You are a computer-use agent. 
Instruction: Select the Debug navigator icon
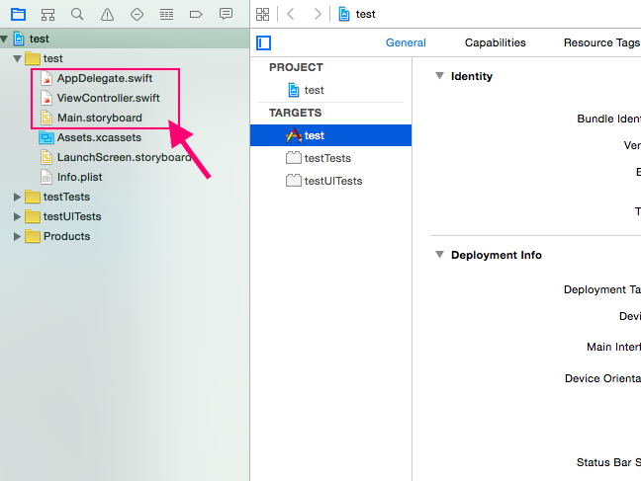[166, 14]
